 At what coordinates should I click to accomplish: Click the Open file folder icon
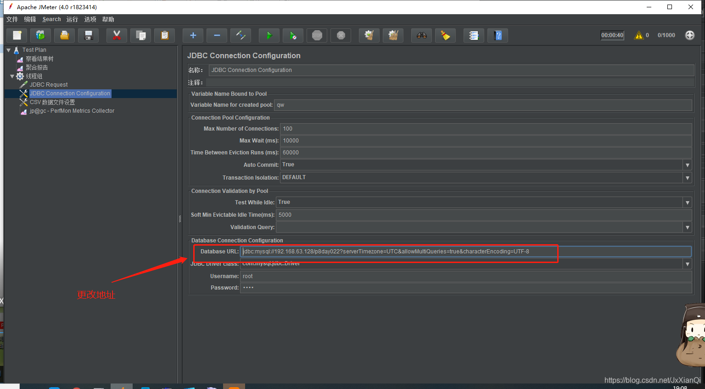[65, 35]
